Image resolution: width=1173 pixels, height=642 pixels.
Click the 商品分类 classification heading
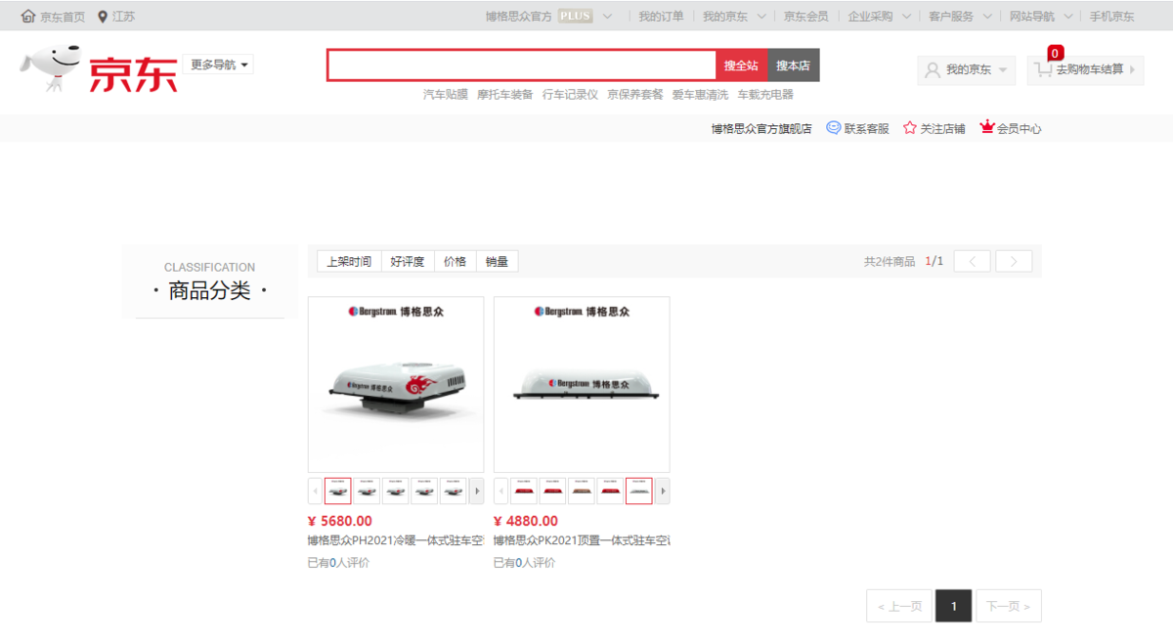(209, 290)
